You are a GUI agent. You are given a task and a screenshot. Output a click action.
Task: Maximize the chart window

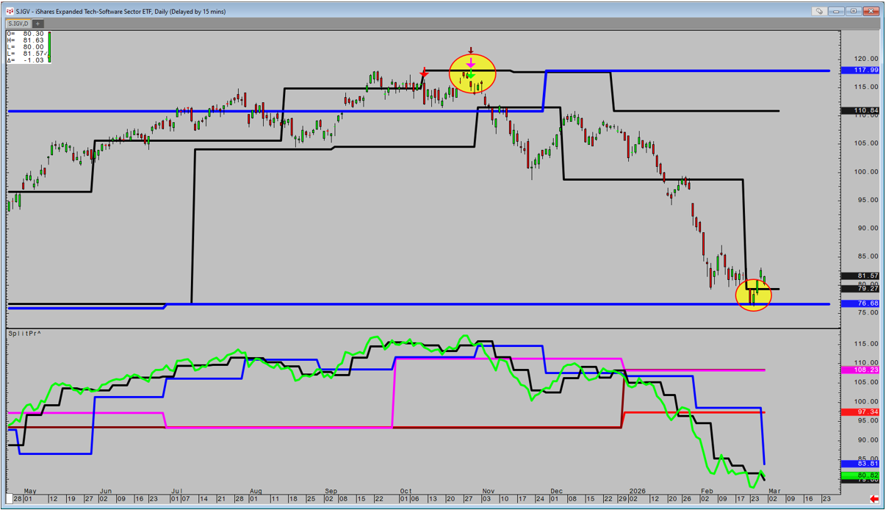point(854,11)
